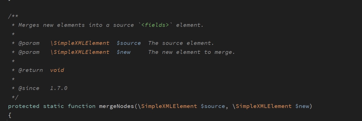The height and width of the screenshot is (121, 362).
Task: Click the static keyword in the declaration
Action: [53, 106]
